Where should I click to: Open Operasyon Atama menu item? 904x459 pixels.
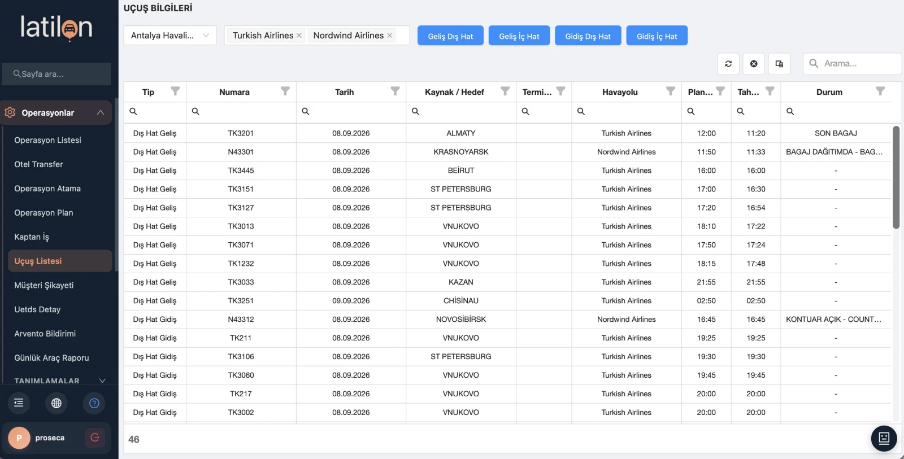point(47,189)
